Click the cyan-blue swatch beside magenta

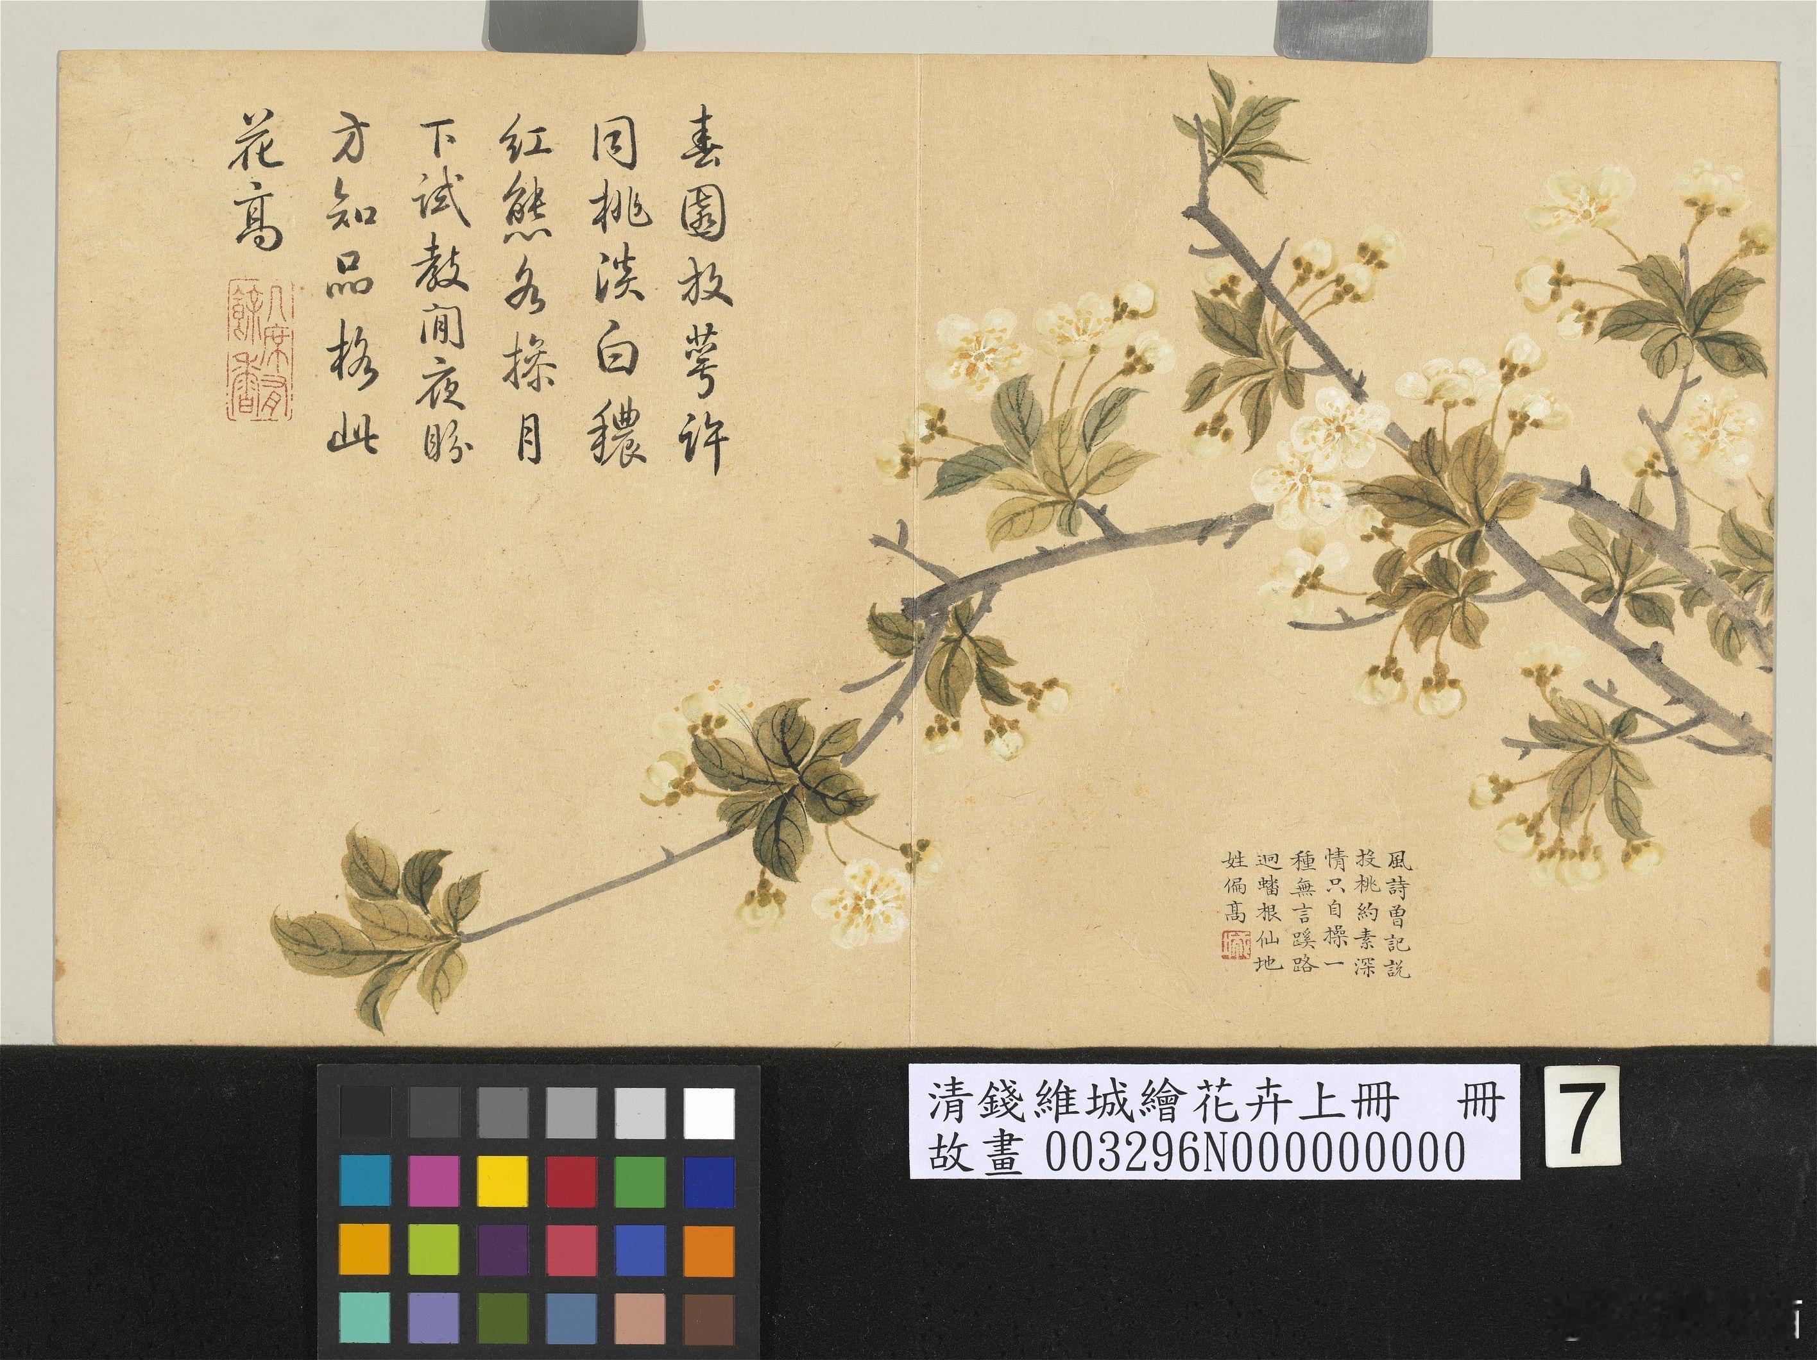click(366, 1182)
